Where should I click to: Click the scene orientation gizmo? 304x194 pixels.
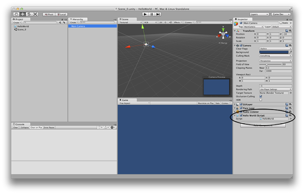click(222, 35)
